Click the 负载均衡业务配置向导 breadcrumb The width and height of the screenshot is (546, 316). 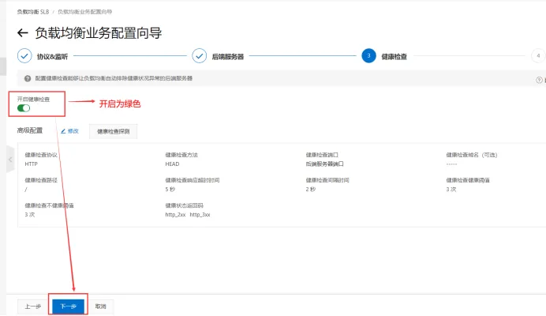pos(84,12)
